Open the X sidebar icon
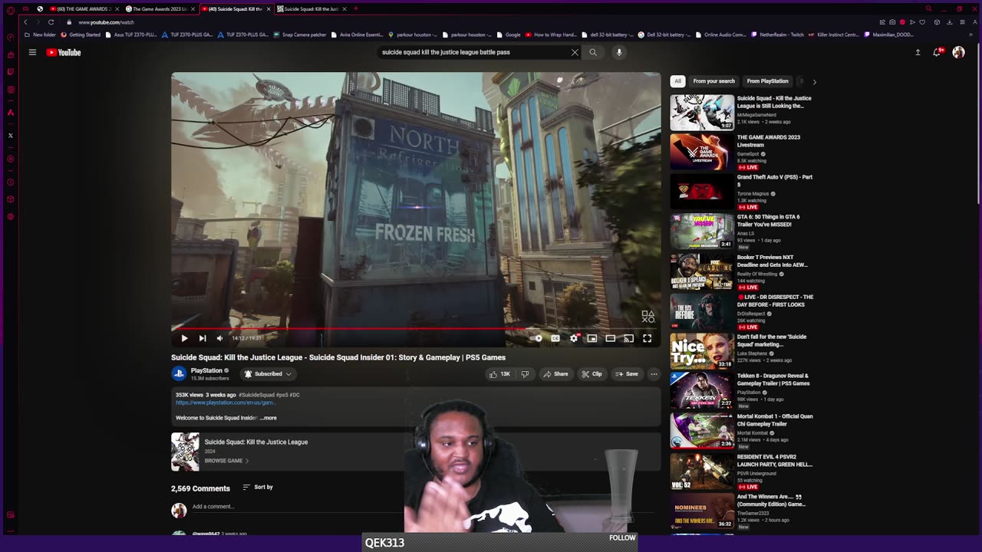 pyautogui.click(x=11, y=136)
